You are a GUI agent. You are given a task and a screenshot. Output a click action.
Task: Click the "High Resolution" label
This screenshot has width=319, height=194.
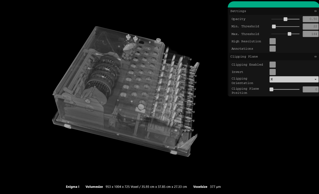point(246,41)
